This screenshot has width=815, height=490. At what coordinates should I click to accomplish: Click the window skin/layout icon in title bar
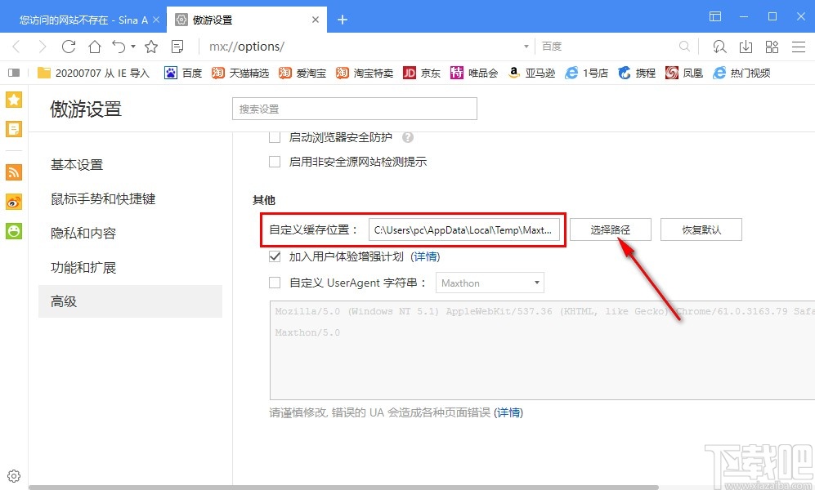(x=715, y=16)
